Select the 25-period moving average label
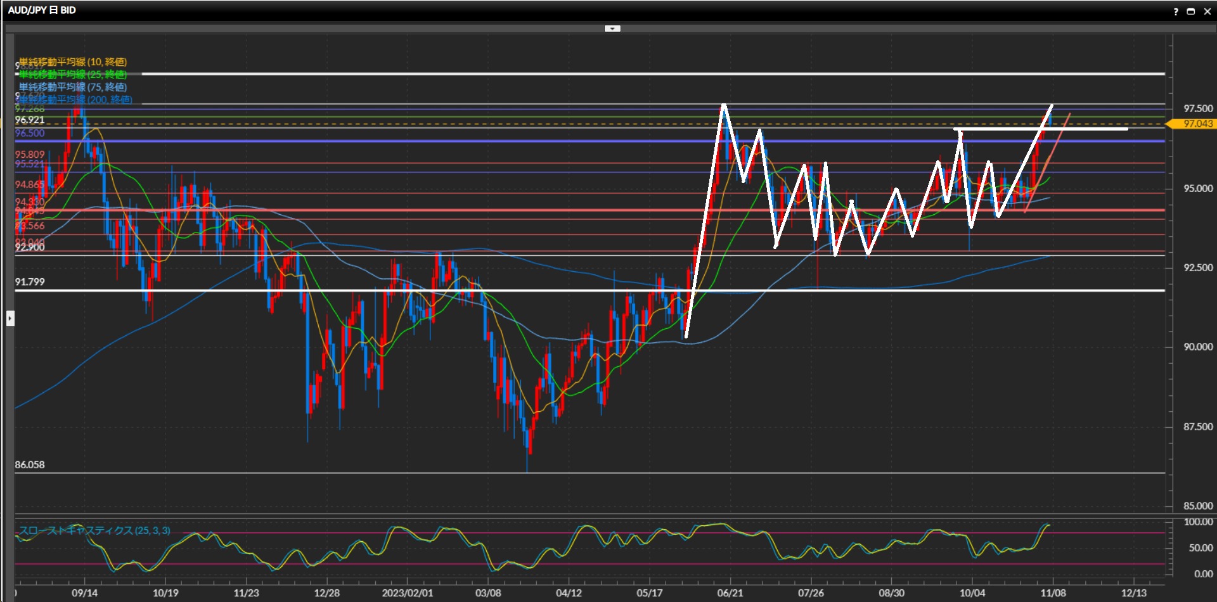The image size is (1217, 602). coord(73,74)
